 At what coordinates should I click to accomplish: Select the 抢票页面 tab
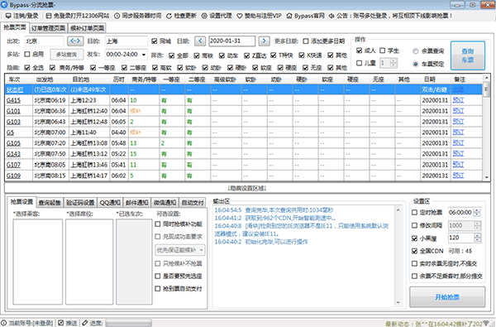15,27
